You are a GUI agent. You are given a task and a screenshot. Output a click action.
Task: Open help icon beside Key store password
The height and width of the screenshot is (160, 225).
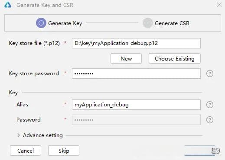click(x=210, y=74)
